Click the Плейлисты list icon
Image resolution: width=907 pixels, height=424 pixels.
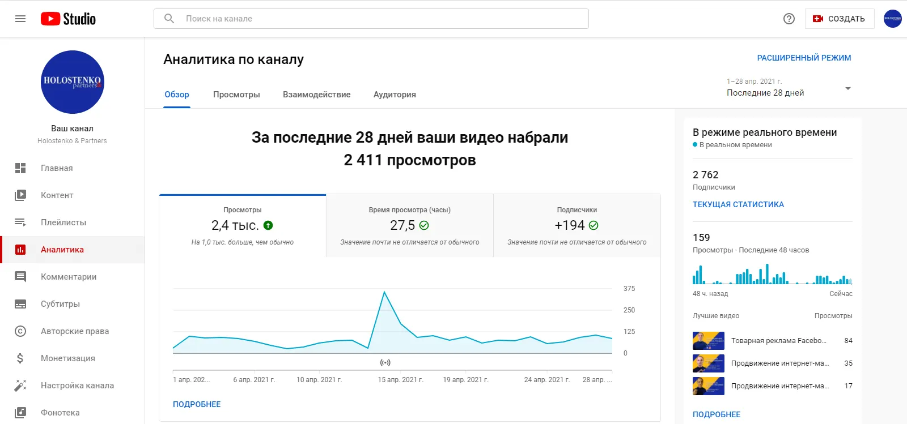click(x=20, y=222)
